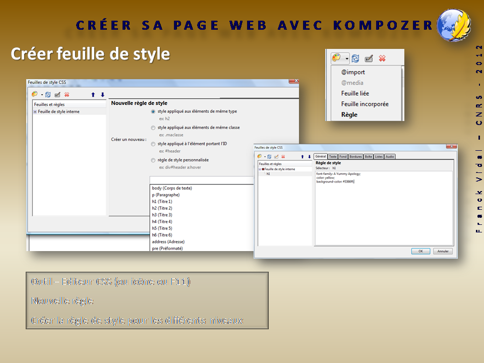Choose @import from the popup menu

353,72
